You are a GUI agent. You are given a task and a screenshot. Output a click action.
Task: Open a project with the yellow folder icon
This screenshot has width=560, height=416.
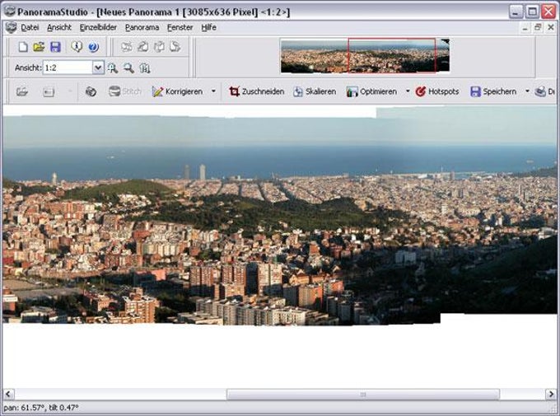39,47
